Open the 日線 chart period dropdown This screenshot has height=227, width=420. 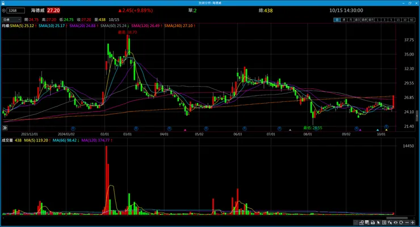click(x=11, y=19)
